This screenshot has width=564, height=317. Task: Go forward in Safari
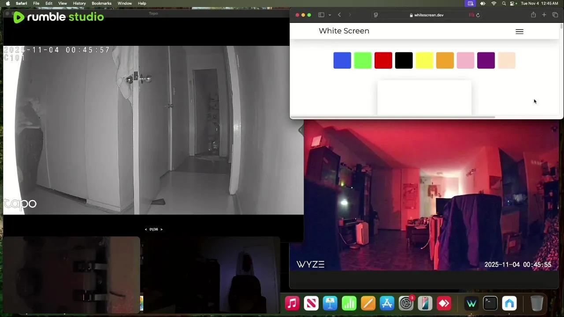[x=350, y=15]
